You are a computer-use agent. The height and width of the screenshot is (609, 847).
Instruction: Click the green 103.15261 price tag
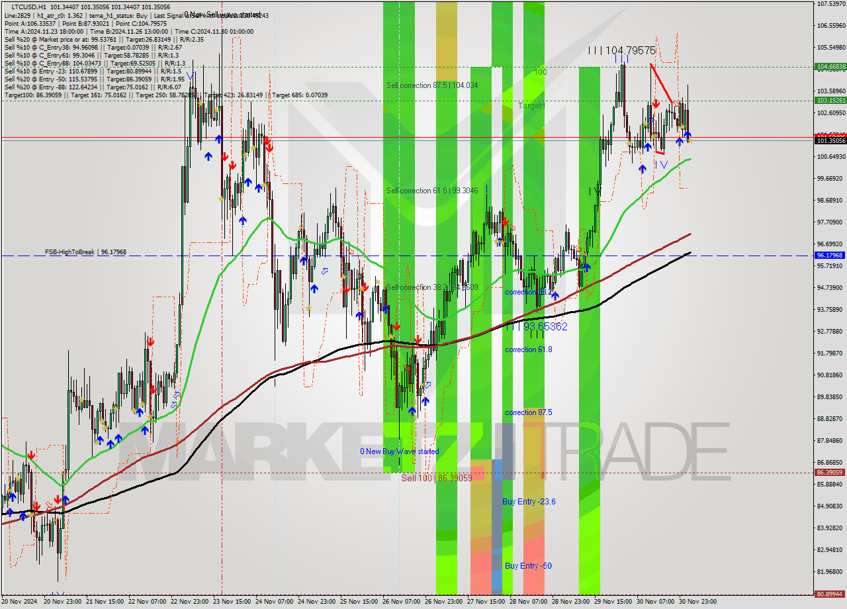tap(830, 100)
